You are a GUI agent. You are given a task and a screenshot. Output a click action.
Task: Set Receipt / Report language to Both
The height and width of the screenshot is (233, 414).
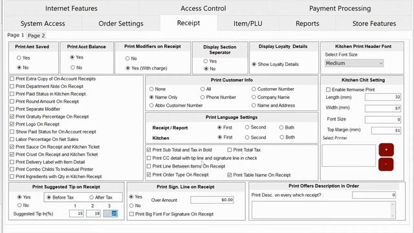click(x=281, y=128)
